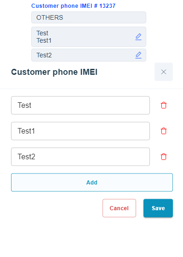Click the Test line in the grey summary box

pyautogui.click(x=42, y=33)
